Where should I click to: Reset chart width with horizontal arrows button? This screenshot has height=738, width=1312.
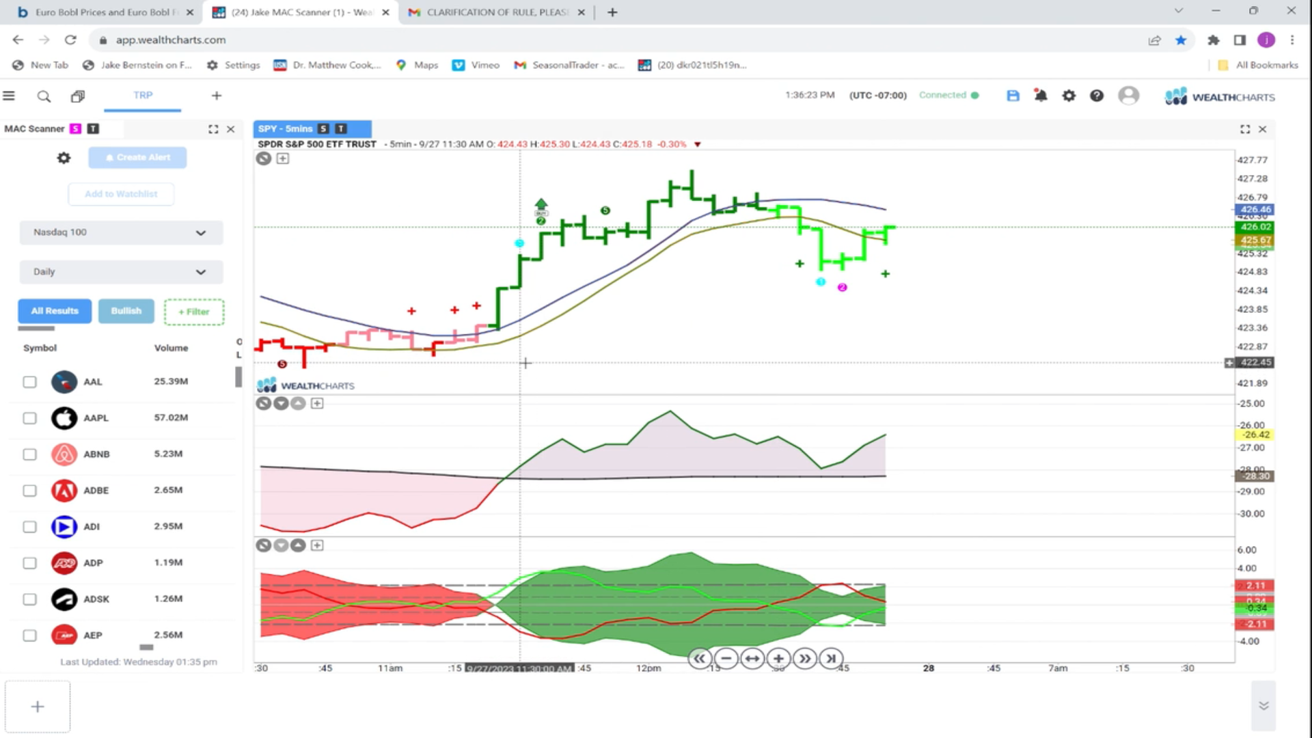point(752,659)
